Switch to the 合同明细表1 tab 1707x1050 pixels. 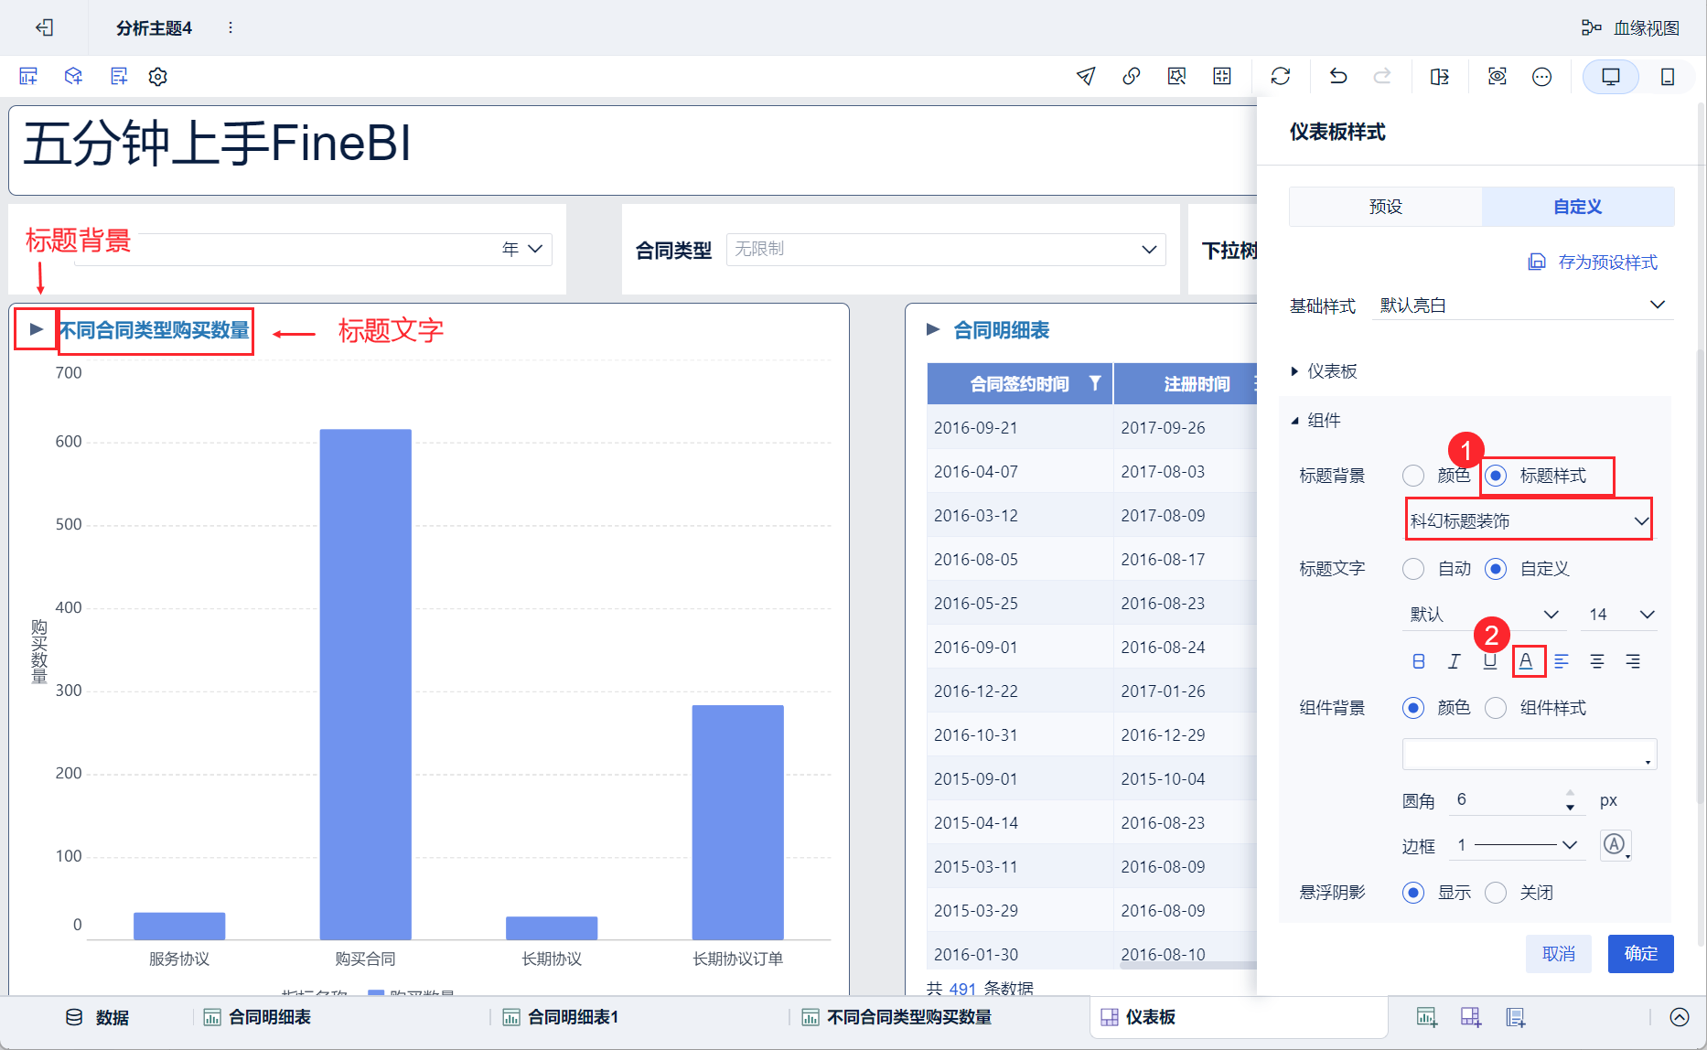tap(561, 1017)
